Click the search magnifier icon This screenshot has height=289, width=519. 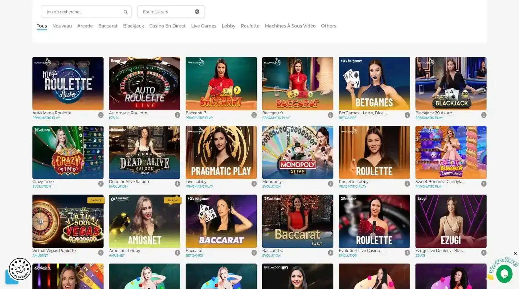[x=125, y=12]
